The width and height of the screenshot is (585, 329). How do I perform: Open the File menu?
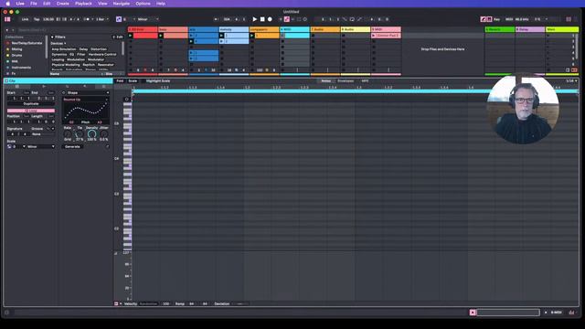tap(34, 4)
